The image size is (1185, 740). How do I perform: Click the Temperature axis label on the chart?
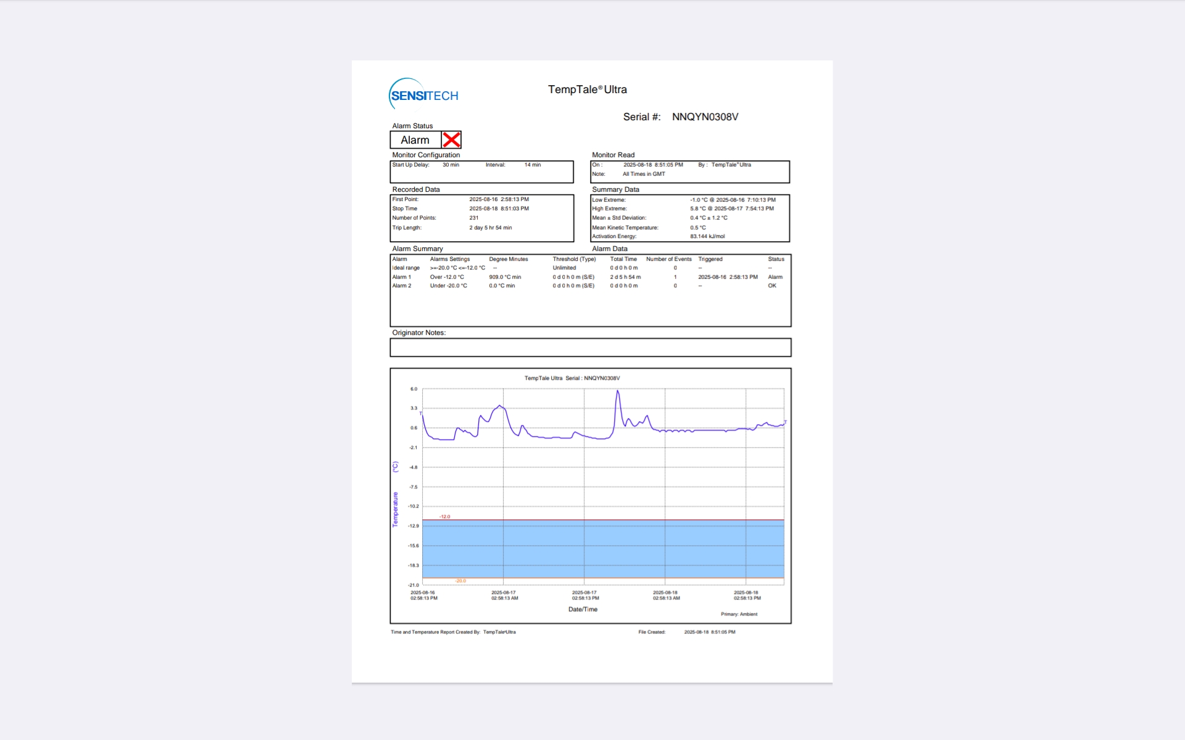coord(395,509)
